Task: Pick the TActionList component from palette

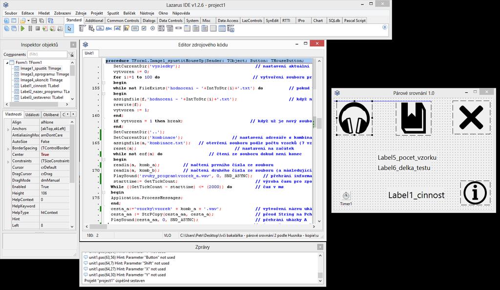Action: pyautogui.click(x=230, y=28)
